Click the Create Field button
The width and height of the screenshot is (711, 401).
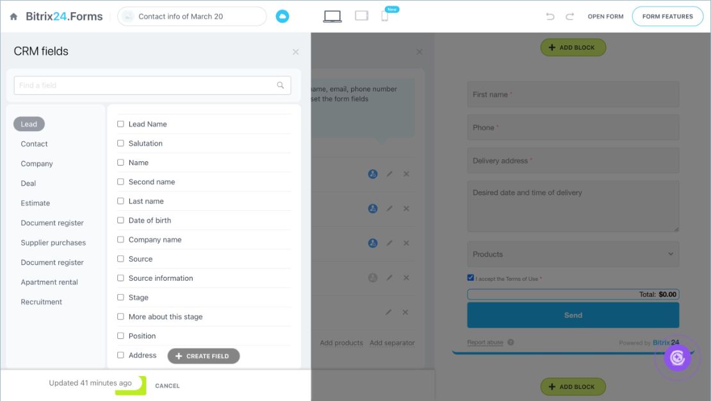click(x=204, y=356)
